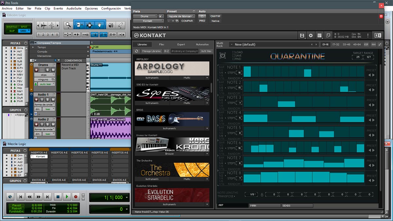Click the Native Instruments NI logo
393x221 pixels.
click(378, 35)
